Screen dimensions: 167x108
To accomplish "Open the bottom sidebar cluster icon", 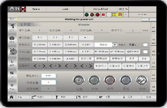I will pos(12,87).
